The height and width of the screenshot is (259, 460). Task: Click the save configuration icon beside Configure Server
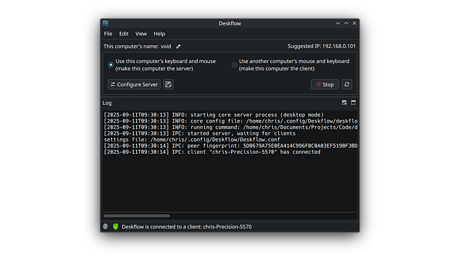tap(169, 84)
